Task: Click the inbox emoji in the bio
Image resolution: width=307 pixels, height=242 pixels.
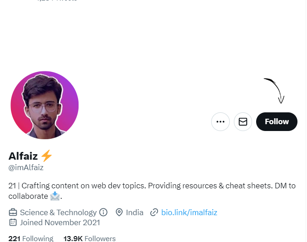Action: [x=55, y=196]
